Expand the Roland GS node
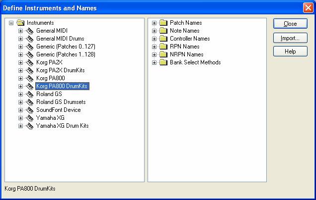Viewport: 316px width, 200px height. click(20, 95)
